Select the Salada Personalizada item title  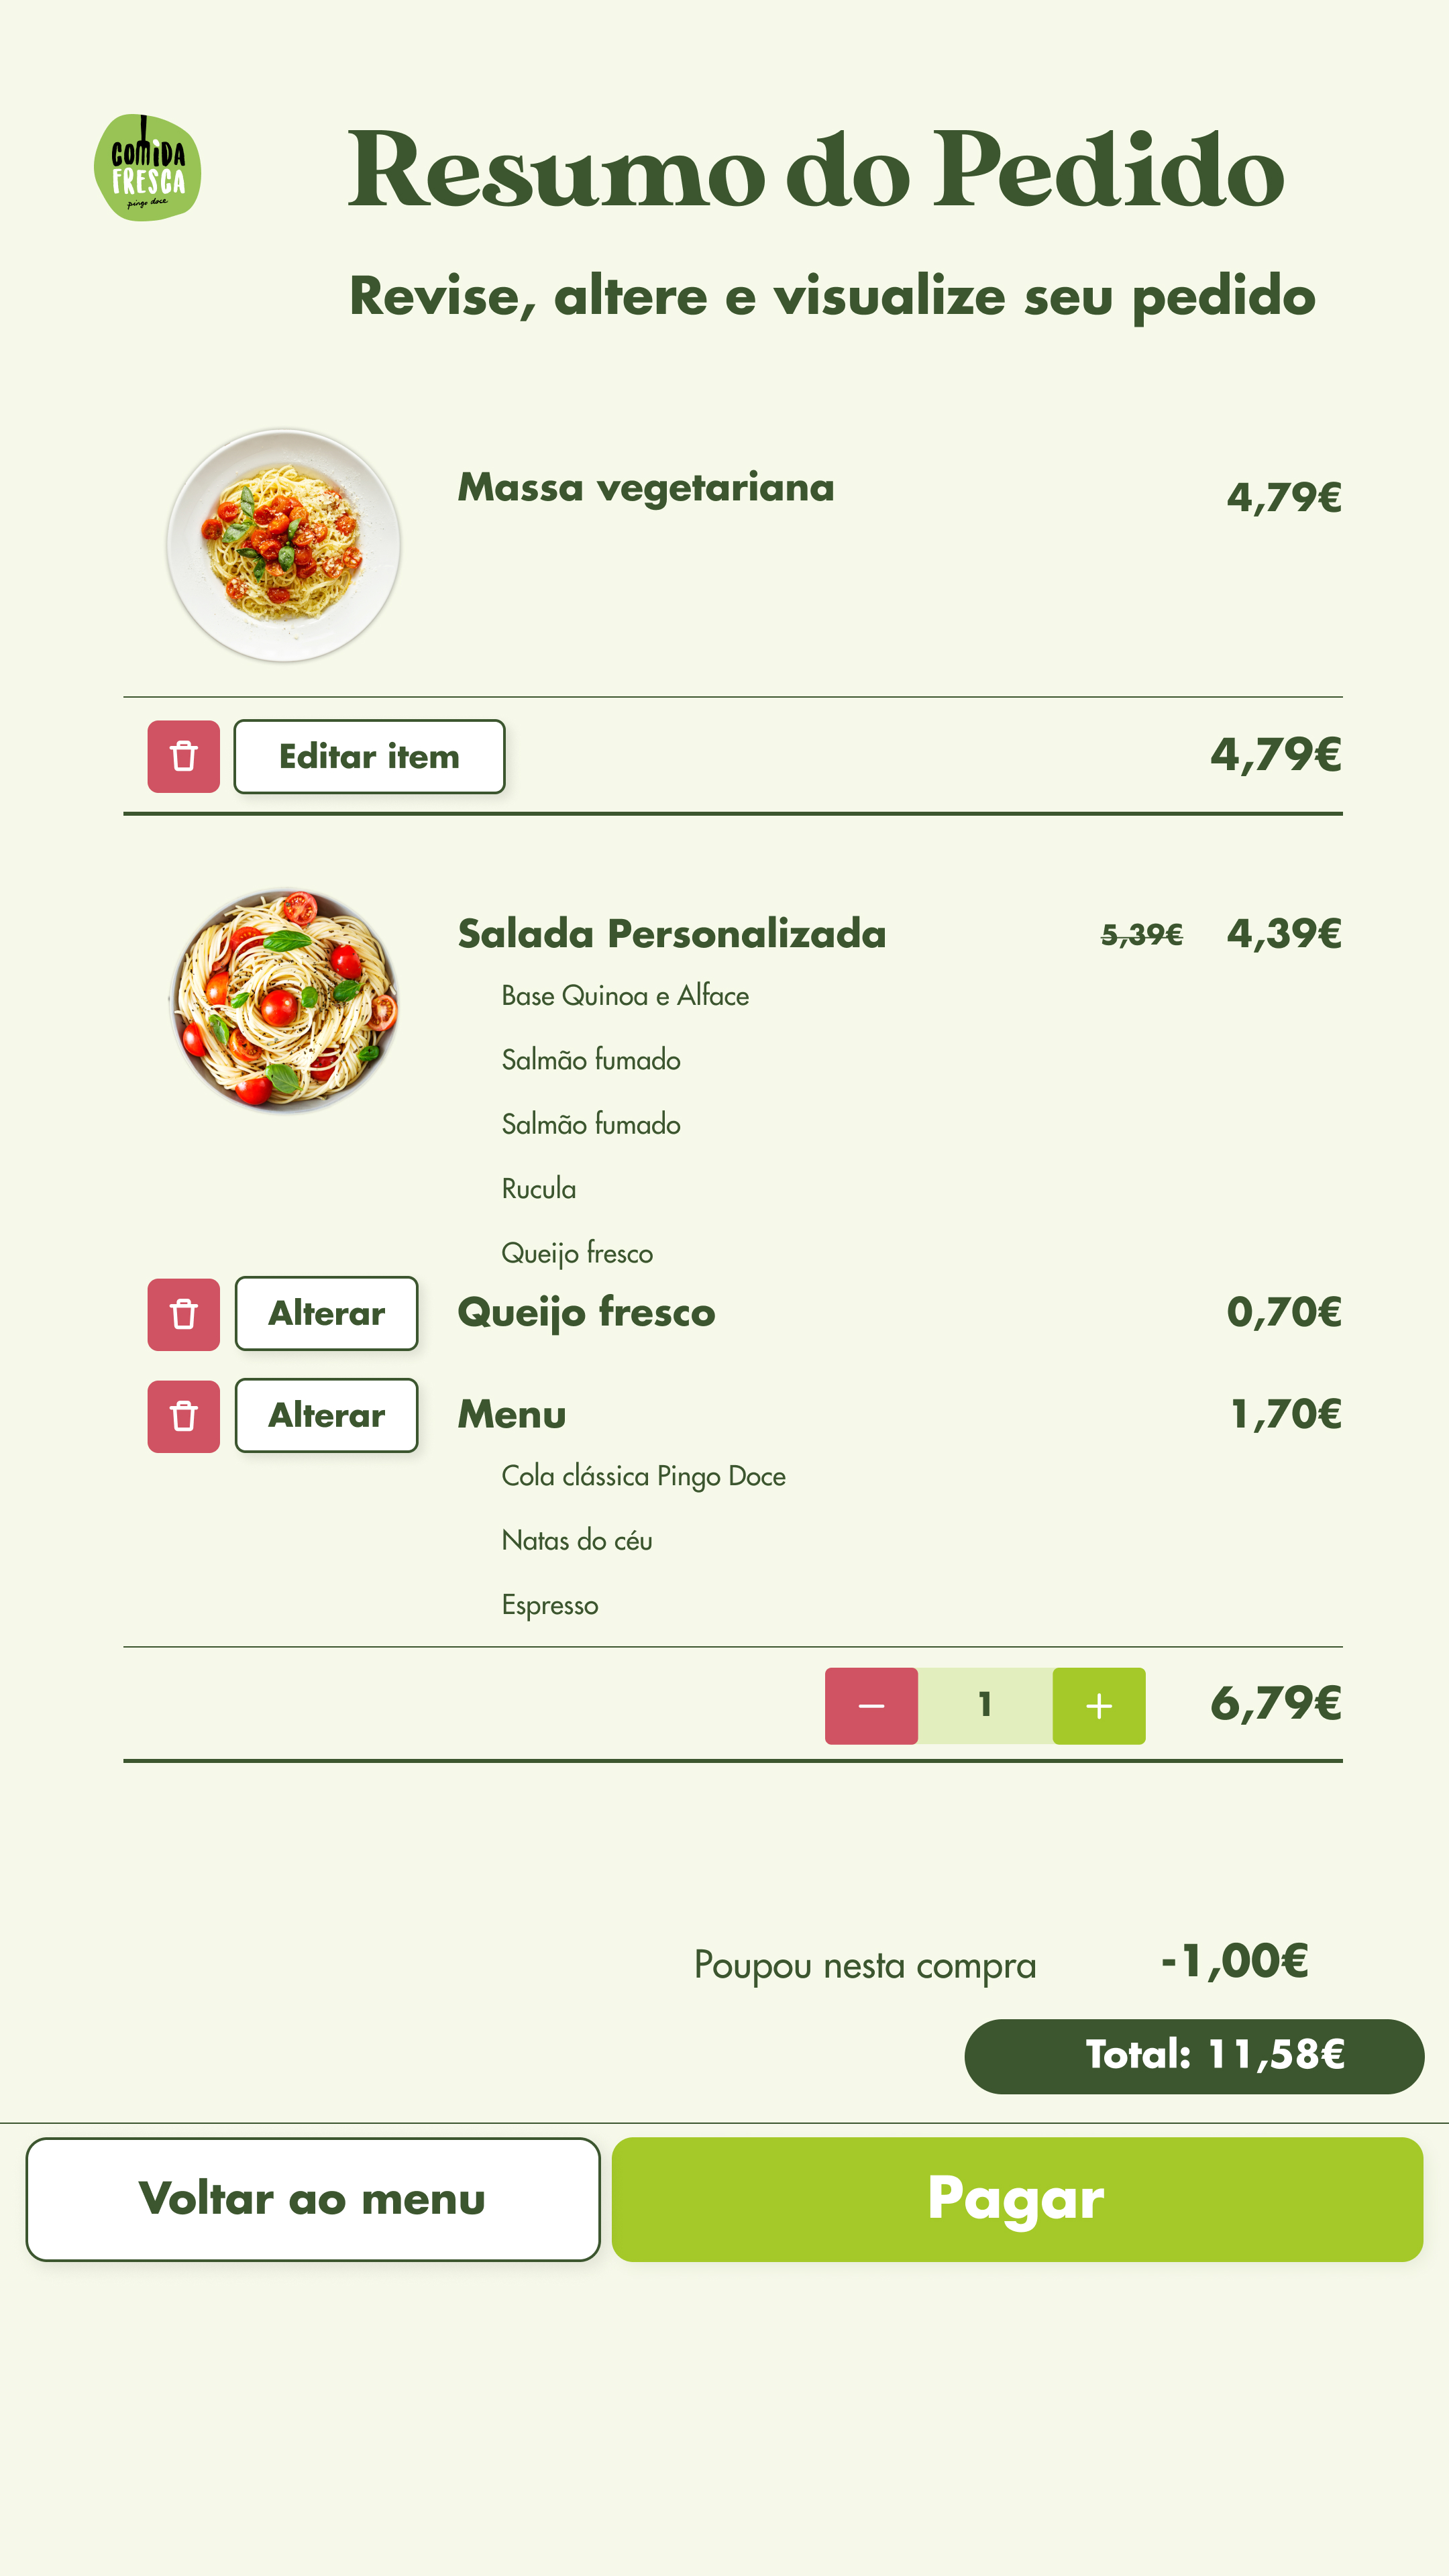tap(671, 934)
